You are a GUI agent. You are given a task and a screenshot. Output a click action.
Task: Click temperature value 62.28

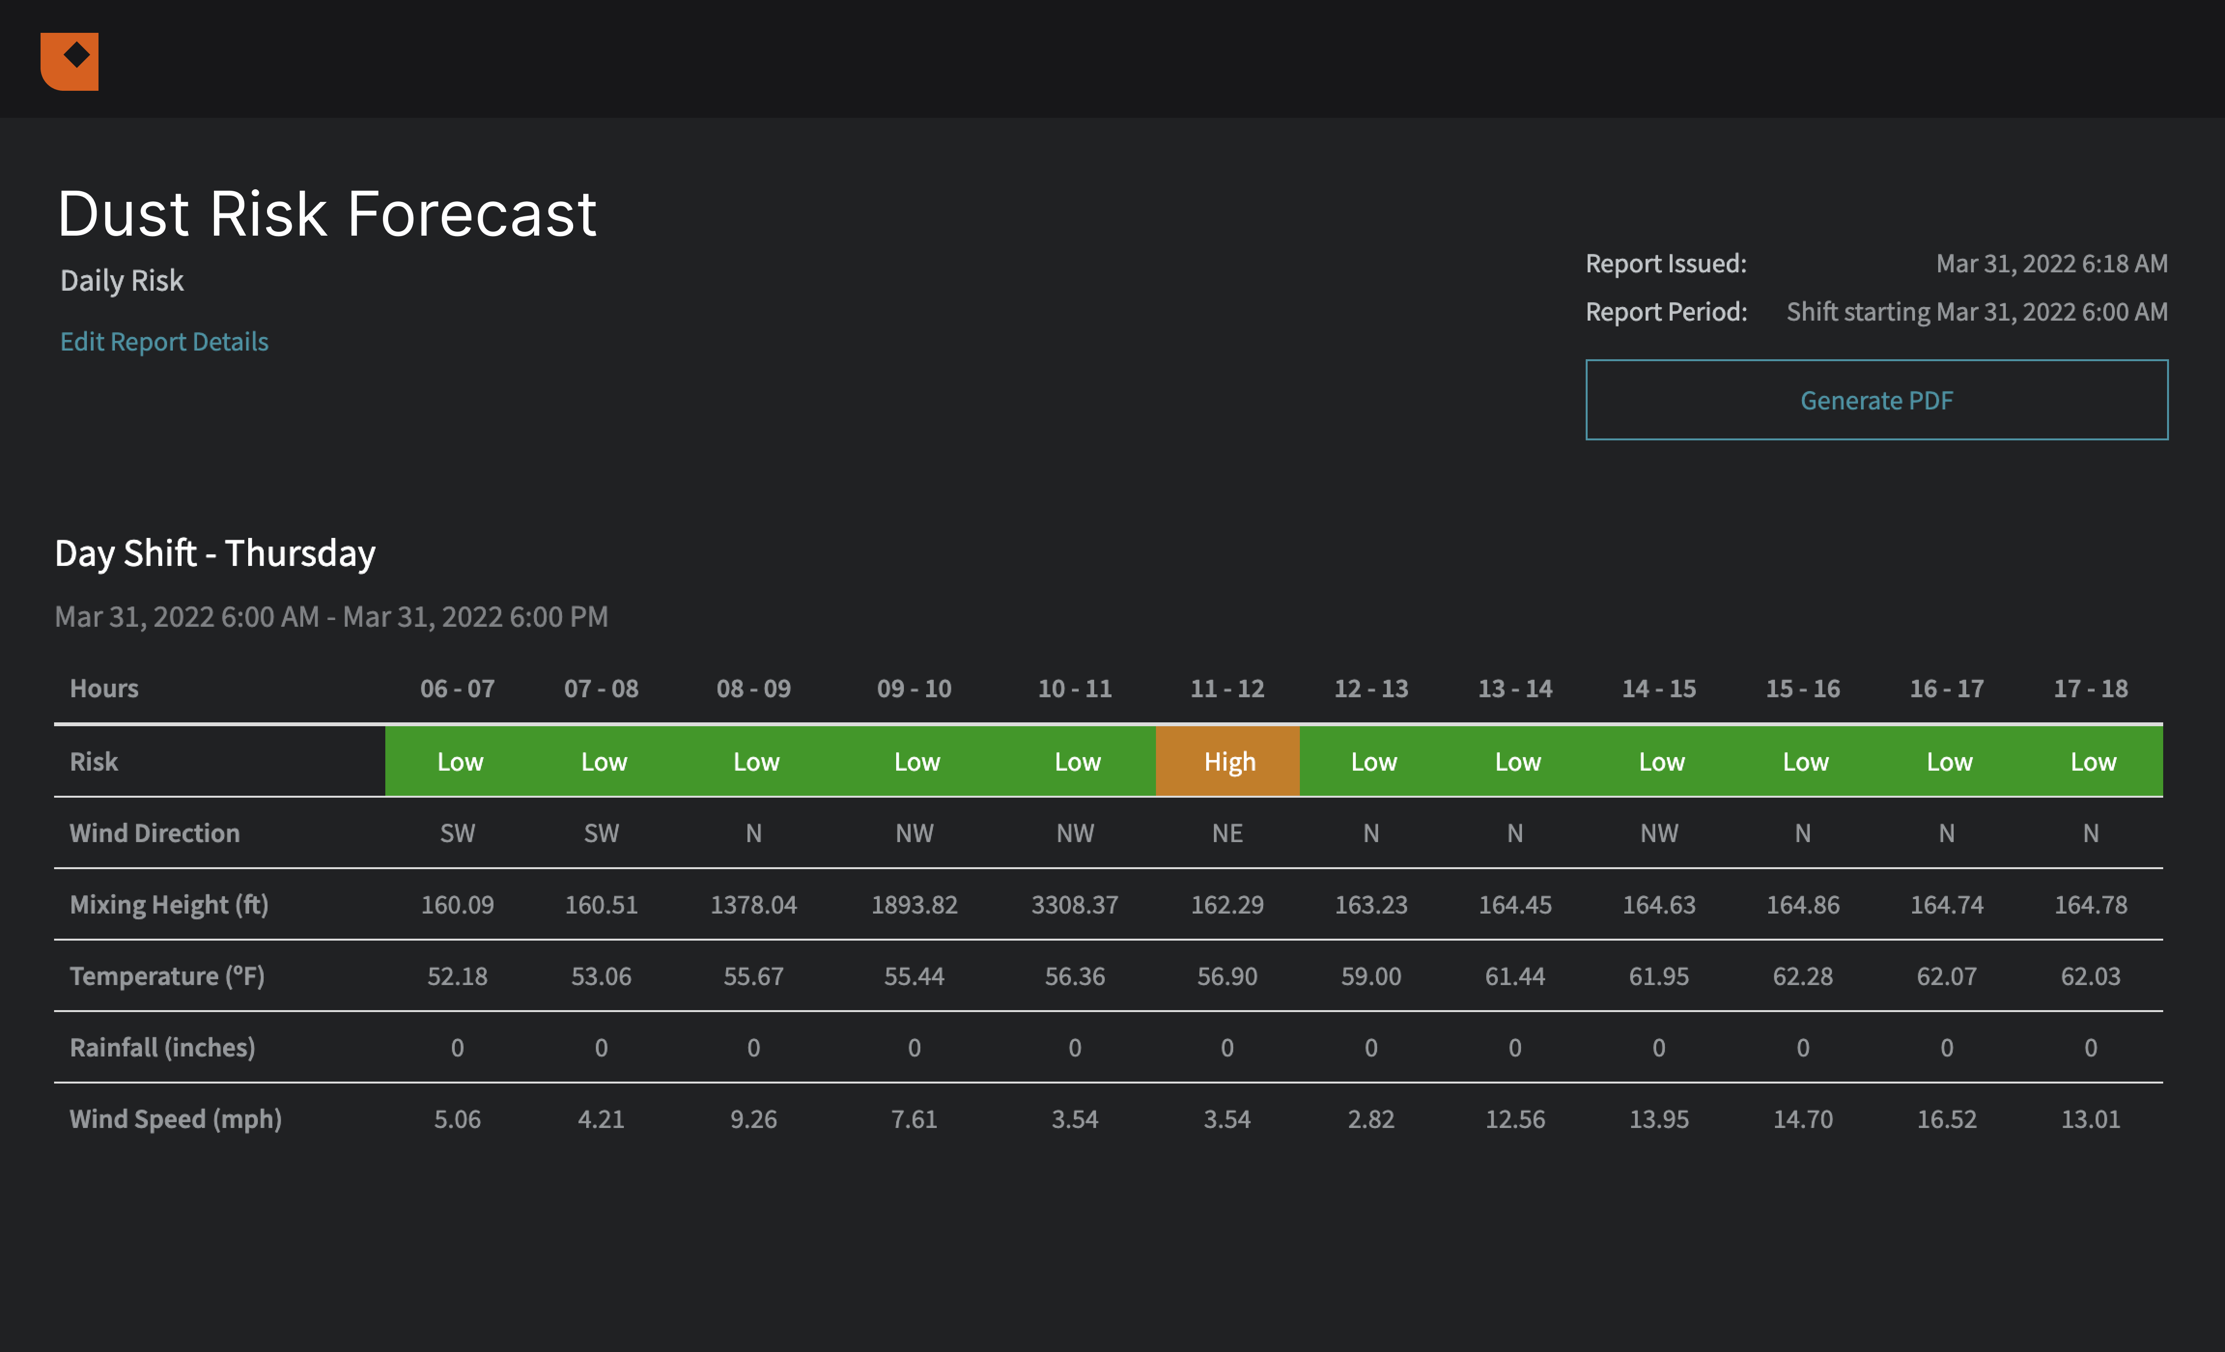pos(1803,975)
